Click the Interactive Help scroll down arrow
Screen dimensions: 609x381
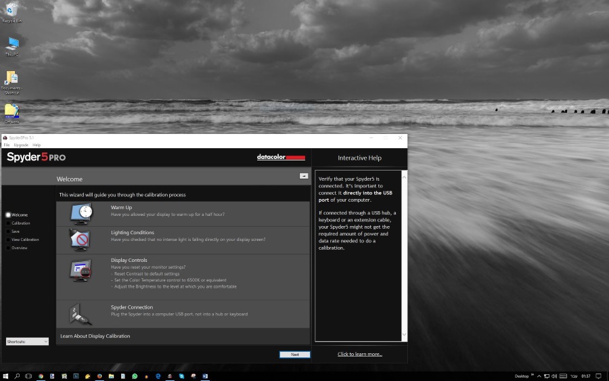(404, 334)
